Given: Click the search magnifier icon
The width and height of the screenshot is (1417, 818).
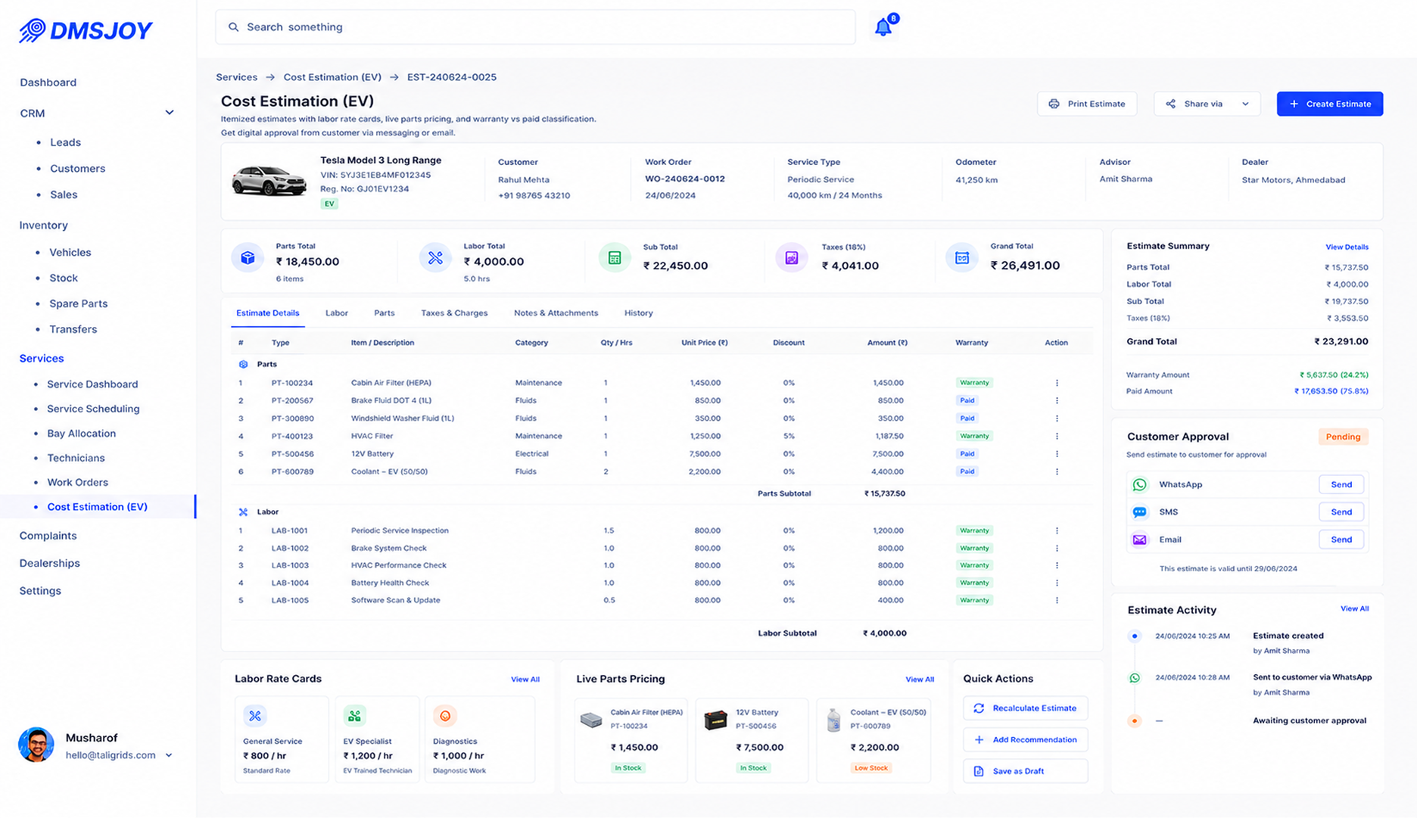Looking at the screenshot, I should tap(234, 27).
